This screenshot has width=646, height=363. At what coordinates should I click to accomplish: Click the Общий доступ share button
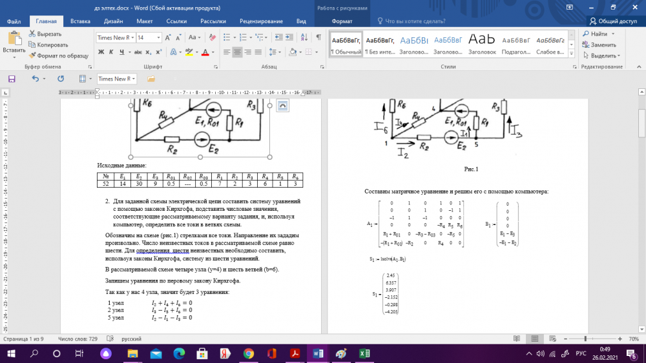[x=612, y=21]
